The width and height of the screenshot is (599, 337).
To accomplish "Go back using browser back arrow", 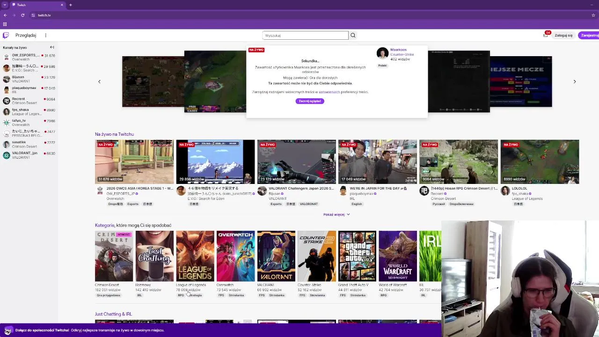I will tap(5, 15).
